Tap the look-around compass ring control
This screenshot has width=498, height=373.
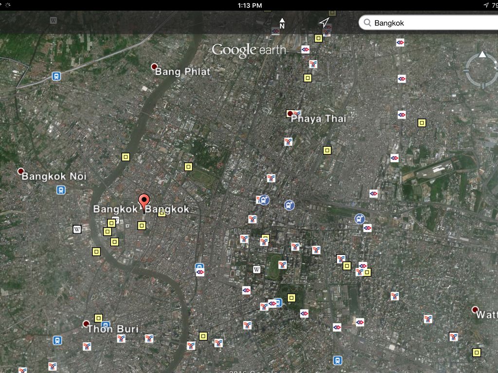pos(481,70)
